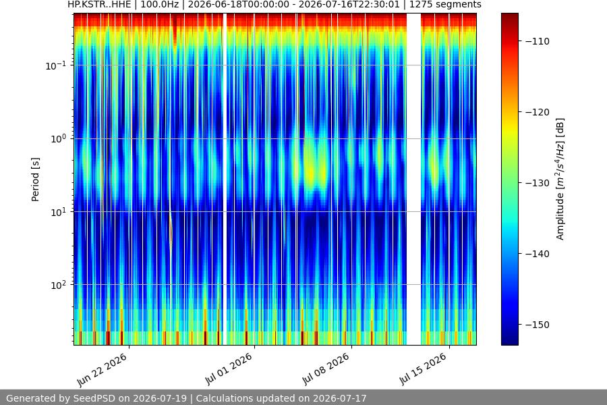Click the 10¹ period tick label
607x405 pixels.
point(58,212)
